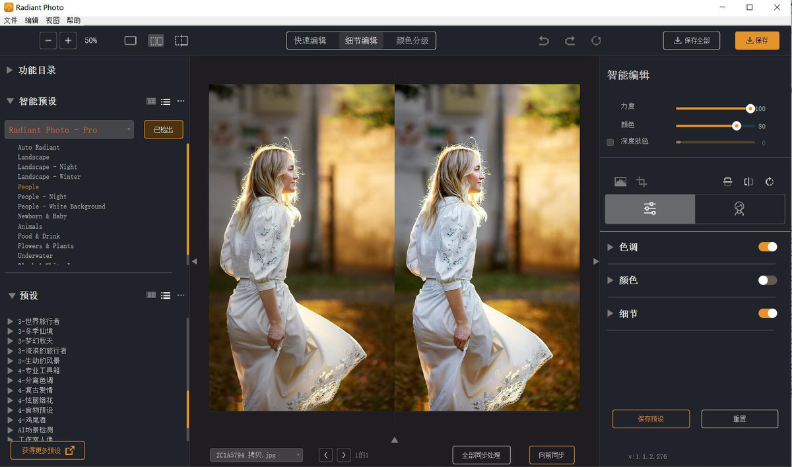Expand the 3-世界旅行者 preset folder
Image resolution: width=792 pixels, height=467 pixels.
tap(10, 321)
